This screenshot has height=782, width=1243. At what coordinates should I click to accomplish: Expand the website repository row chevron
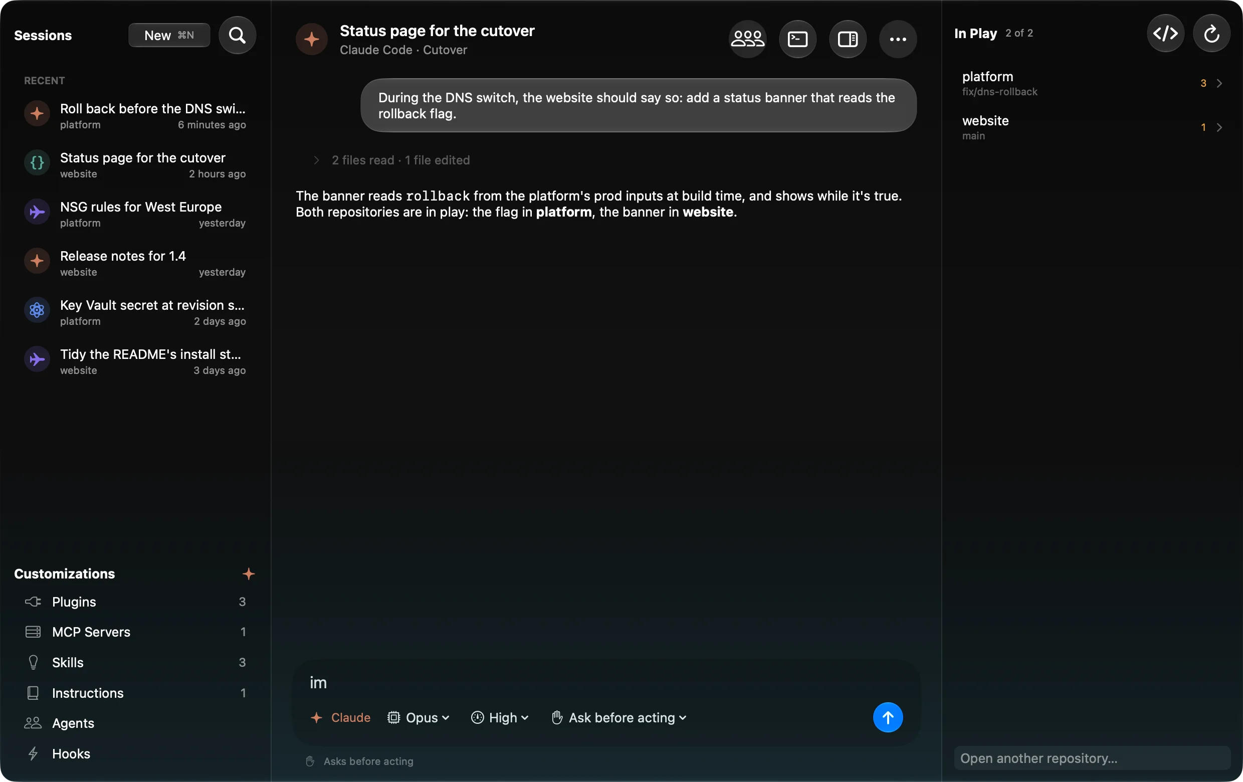click(x=1219, y=127)
